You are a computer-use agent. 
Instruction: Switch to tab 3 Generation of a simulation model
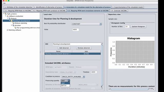87,7
